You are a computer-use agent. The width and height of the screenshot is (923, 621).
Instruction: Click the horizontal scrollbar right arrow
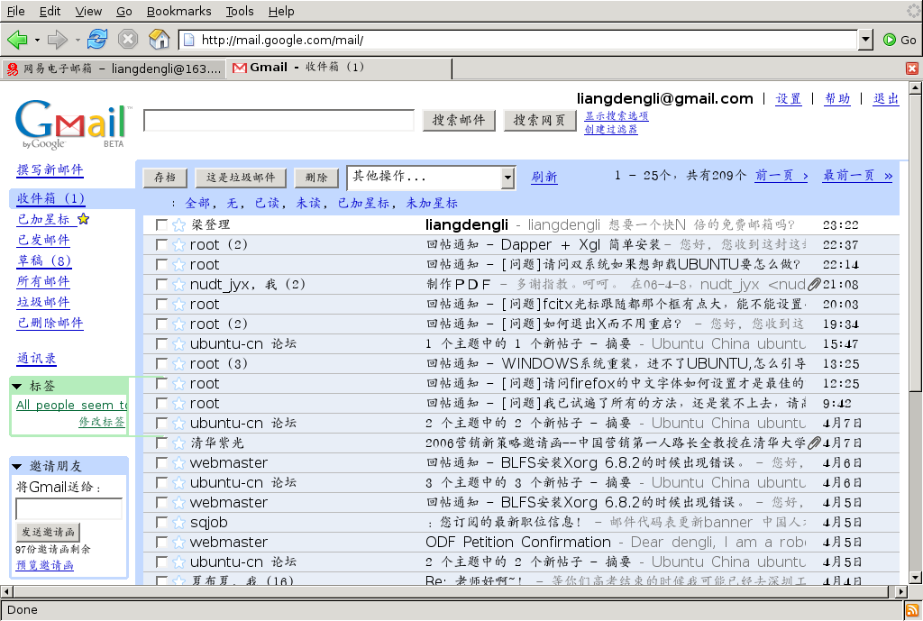[x=901, y=591]
